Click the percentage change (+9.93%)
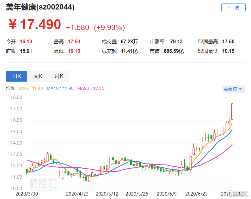The width and height of the screenshot is (251, 199). [109, 28]
